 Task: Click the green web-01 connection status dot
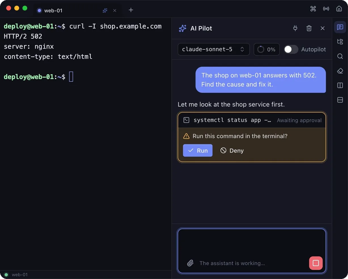click(x=6, y=274)
